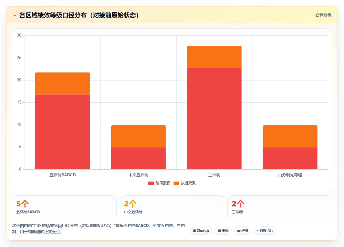
Task: Click the 五档制SABCD x-axis label
Action: click(x=63, y=175)
